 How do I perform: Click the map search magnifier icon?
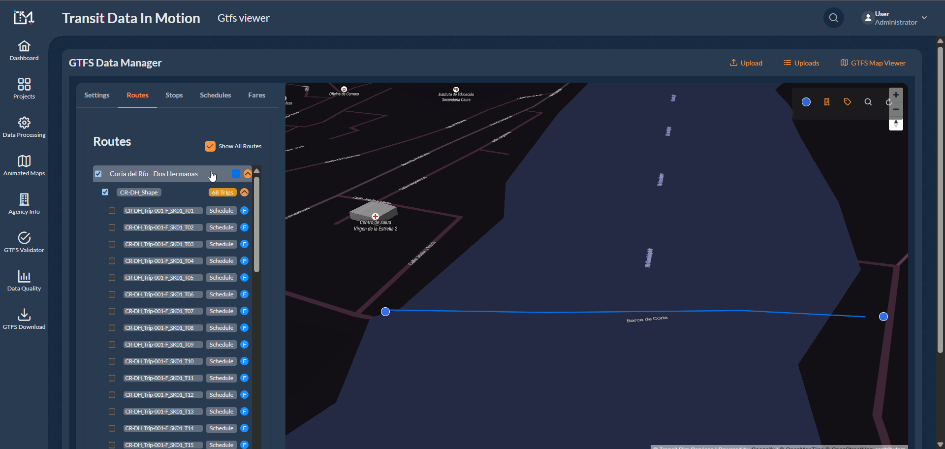pos(868,102)
